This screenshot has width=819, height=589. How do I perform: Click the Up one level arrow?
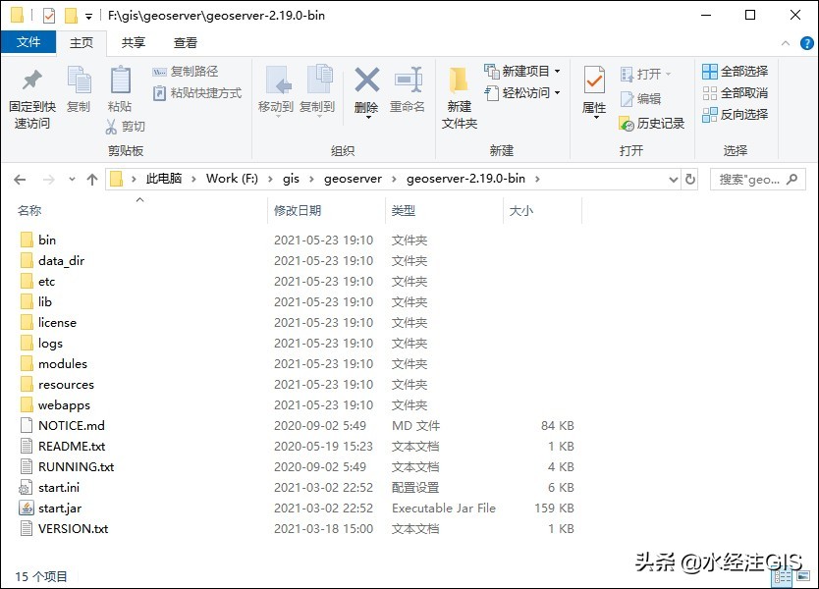92,180
